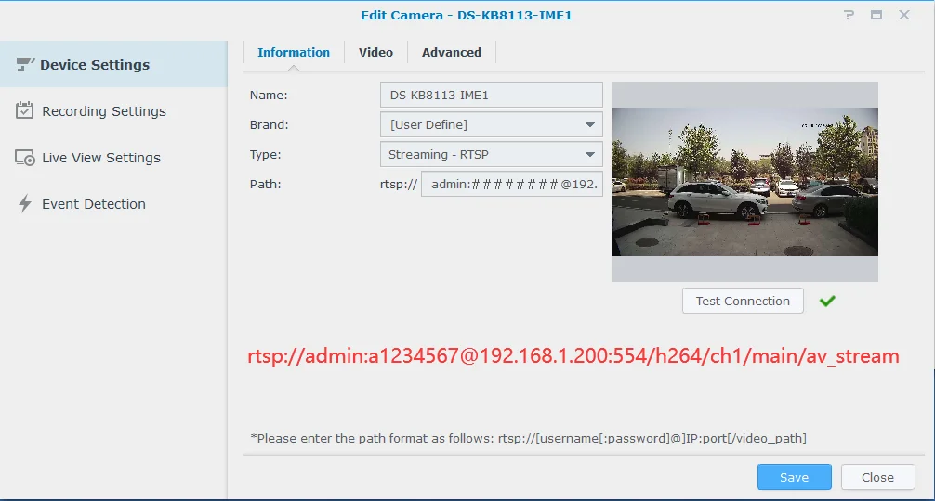Click the camera preview thumbnail
The width and height of the screenshot is (935, 501).
745,182
